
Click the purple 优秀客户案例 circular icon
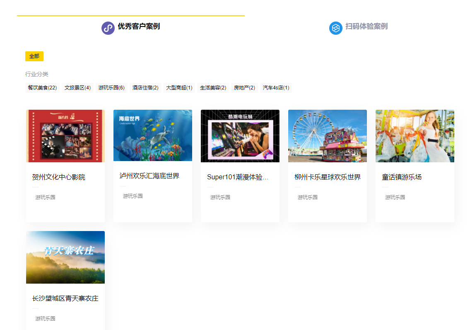108,28
